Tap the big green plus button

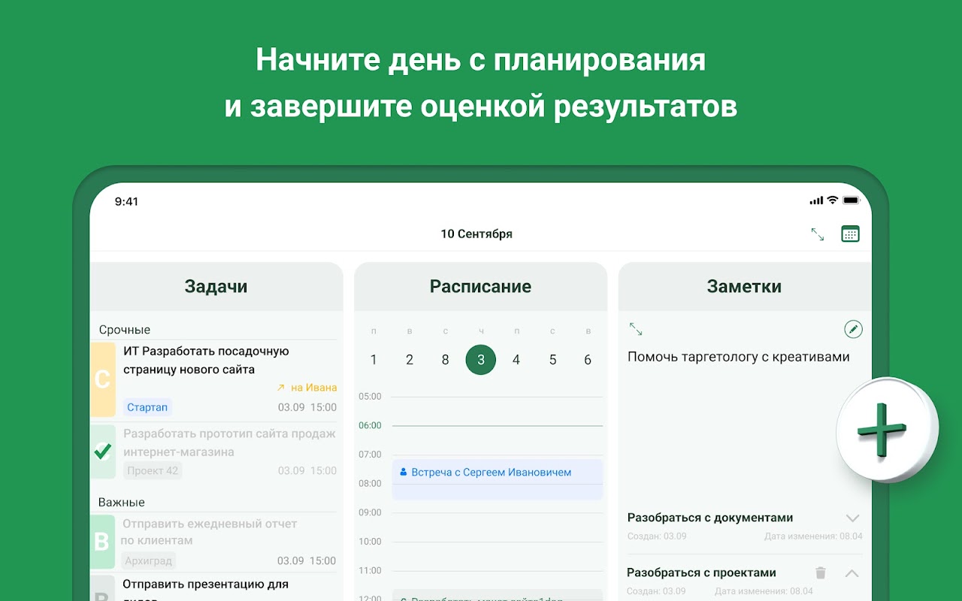click(887, 429)
